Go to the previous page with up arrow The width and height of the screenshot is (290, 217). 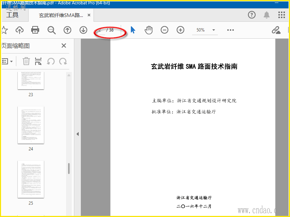67,30
